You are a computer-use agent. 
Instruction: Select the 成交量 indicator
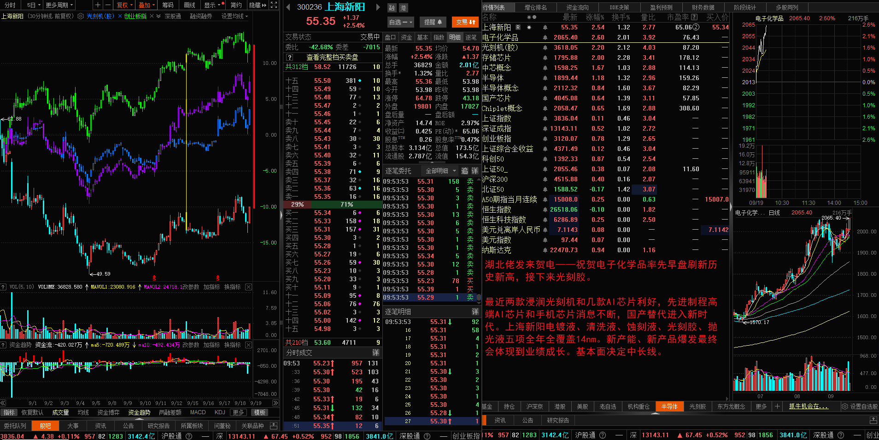60,412
